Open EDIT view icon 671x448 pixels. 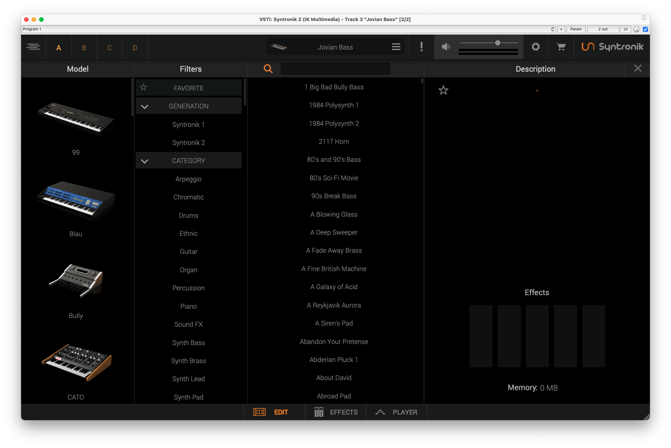click(259, 412)
